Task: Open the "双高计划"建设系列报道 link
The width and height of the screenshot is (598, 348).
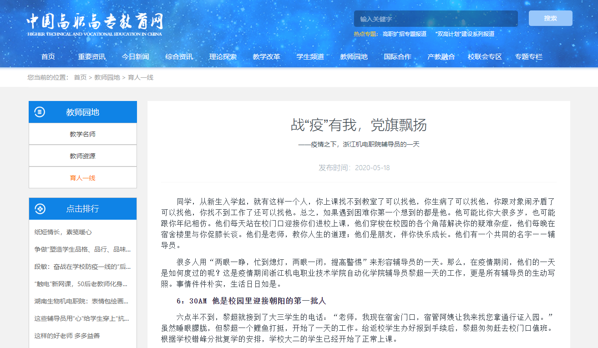Action: [465, 34]
